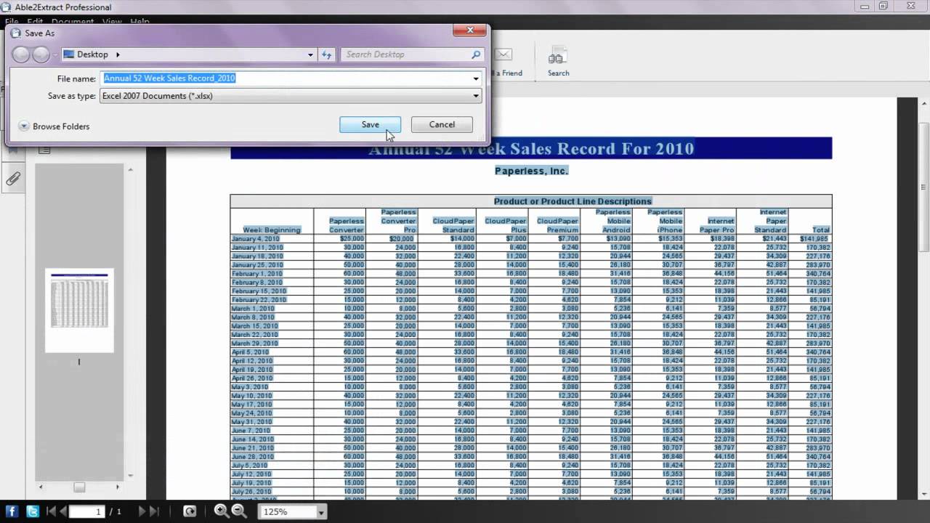Click the Forward arrow in Save As

(41, 54)
